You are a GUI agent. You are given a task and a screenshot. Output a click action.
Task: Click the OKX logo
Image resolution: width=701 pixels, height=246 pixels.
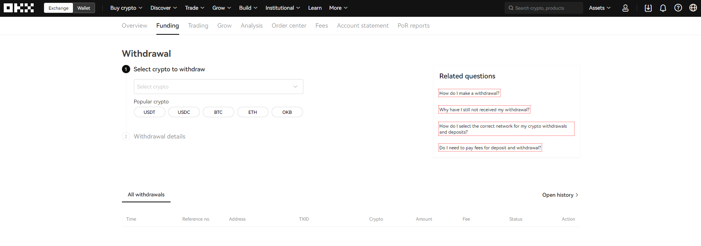coord(19,8)
